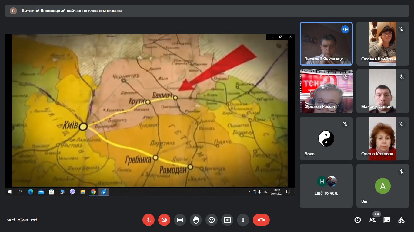Open the notification center in shared taskbar
414x232 pixels.
288,192
